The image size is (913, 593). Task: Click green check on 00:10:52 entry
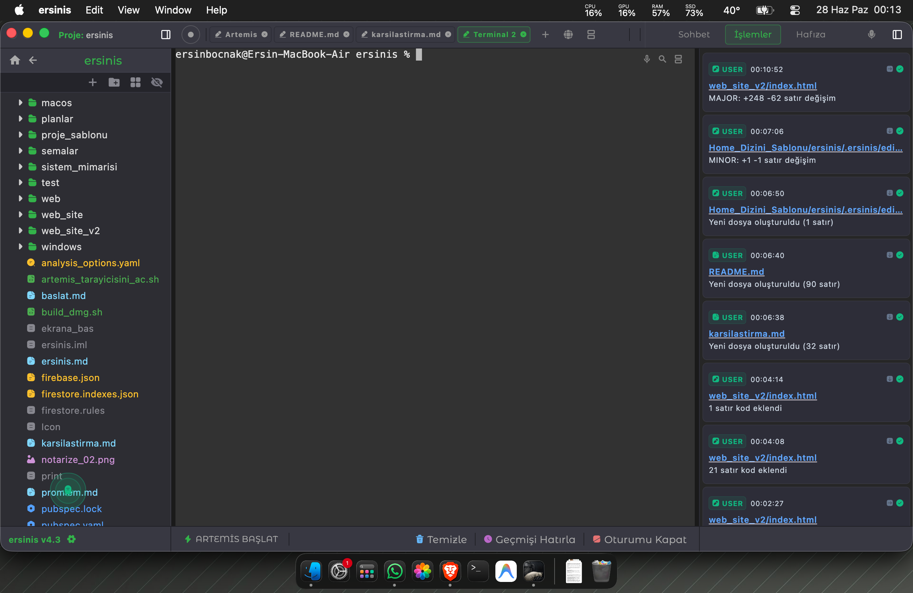(x=899, y=69)
